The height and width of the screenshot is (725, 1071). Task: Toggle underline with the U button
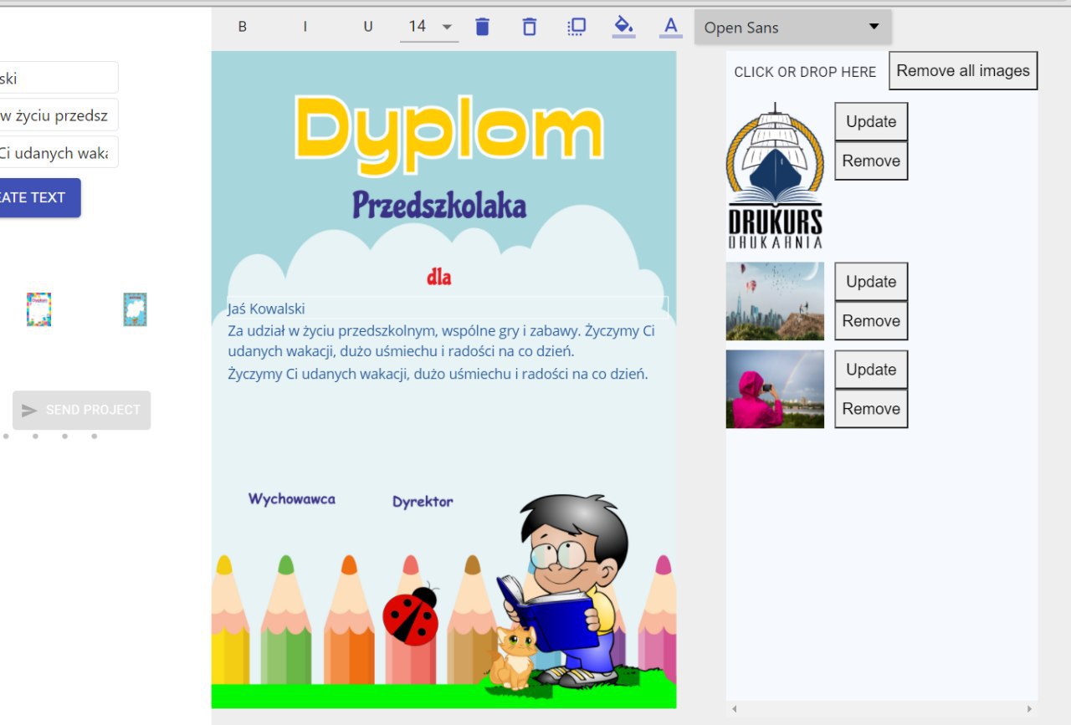coord(368,27)
